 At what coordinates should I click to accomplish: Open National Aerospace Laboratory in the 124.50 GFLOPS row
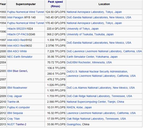coord(85,12)
